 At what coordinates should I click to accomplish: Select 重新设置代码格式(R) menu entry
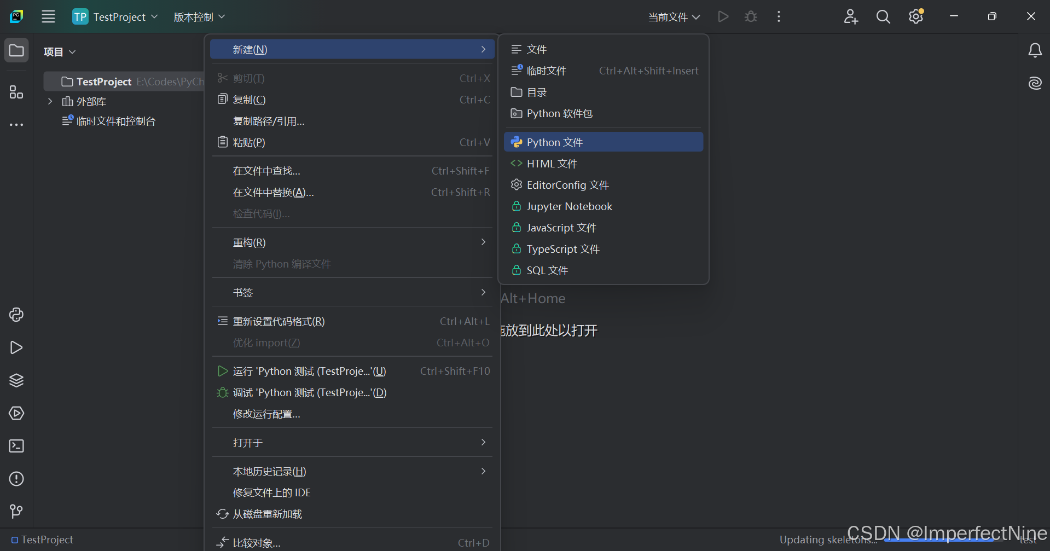pos(352,321)
